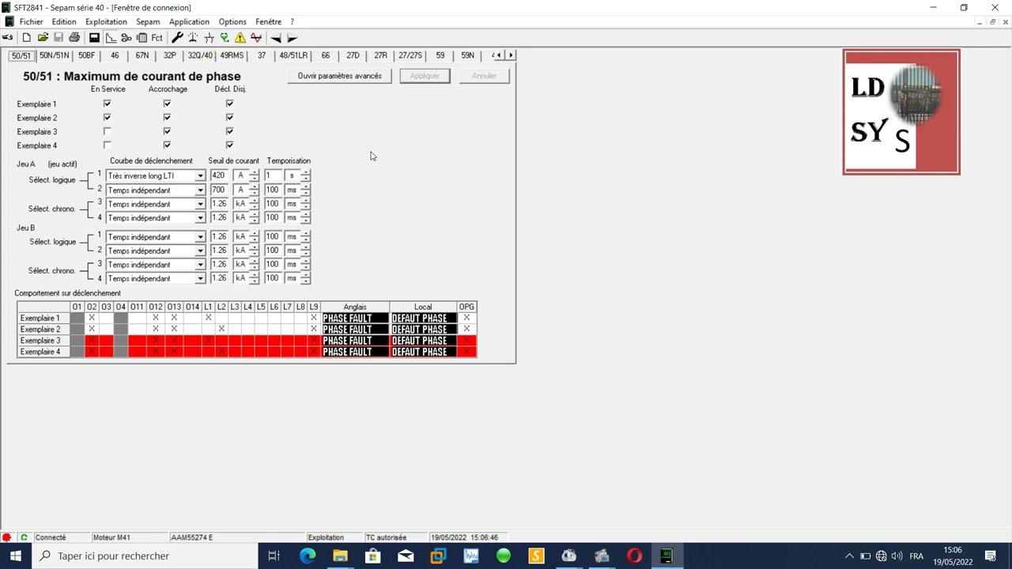Toggle Accrochage for Exemplaire 3
Screen dimensions: 1012x569
tap(167, 131)
